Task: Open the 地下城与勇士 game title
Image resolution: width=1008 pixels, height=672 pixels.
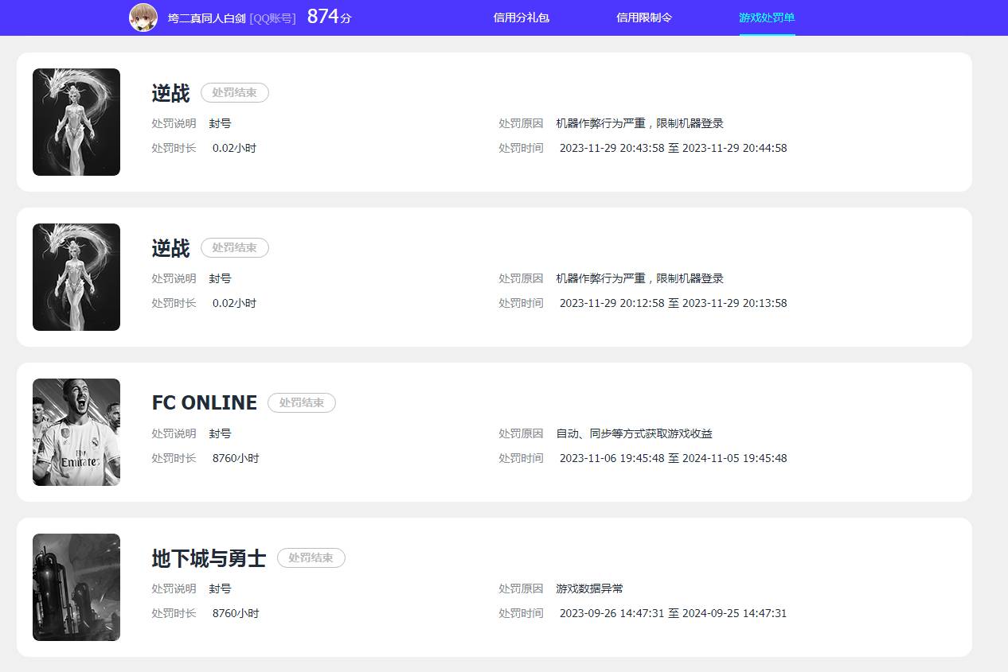Action: pyautogui.click(x=208, y=557)
